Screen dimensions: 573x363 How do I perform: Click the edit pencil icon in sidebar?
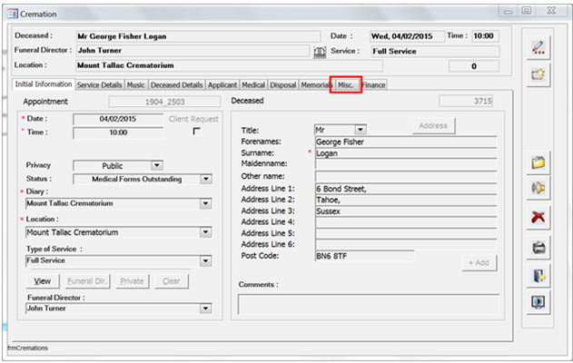538,49
